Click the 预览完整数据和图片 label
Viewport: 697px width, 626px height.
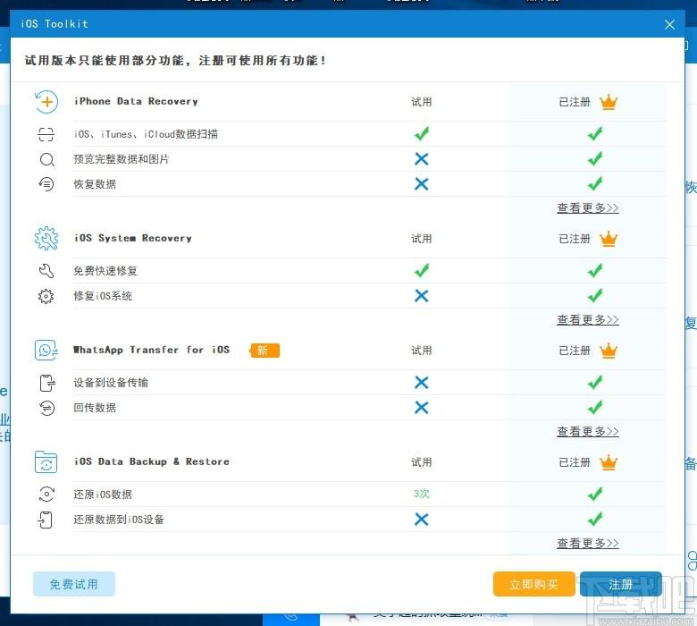122,159
